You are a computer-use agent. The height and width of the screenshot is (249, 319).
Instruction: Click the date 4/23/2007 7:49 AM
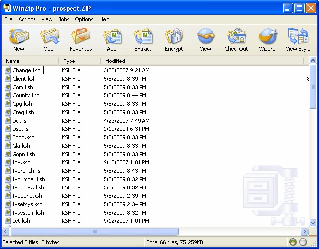point(127,121)
